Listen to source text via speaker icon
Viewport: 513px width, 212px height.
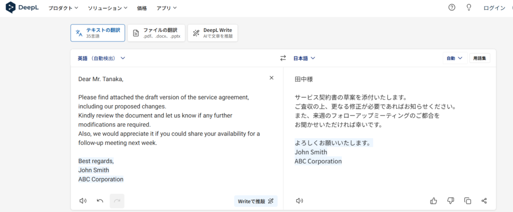click(x=83, y=201)
